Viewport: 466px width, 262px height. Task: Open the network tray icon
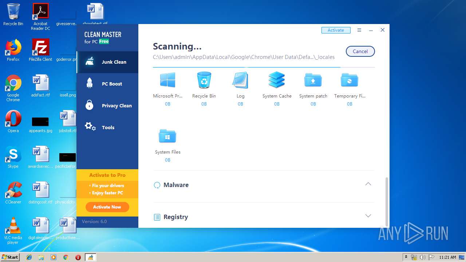tap(414, 257)
